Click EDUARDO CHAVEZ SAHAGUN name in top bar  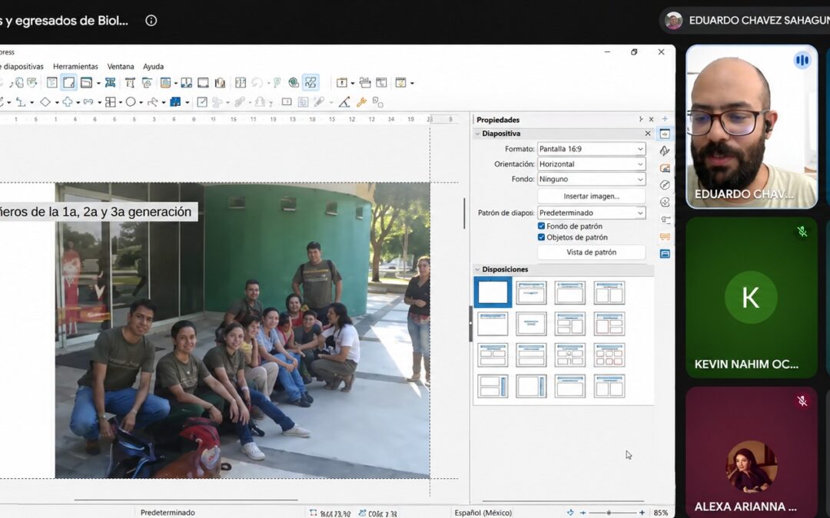coord(759,21)
